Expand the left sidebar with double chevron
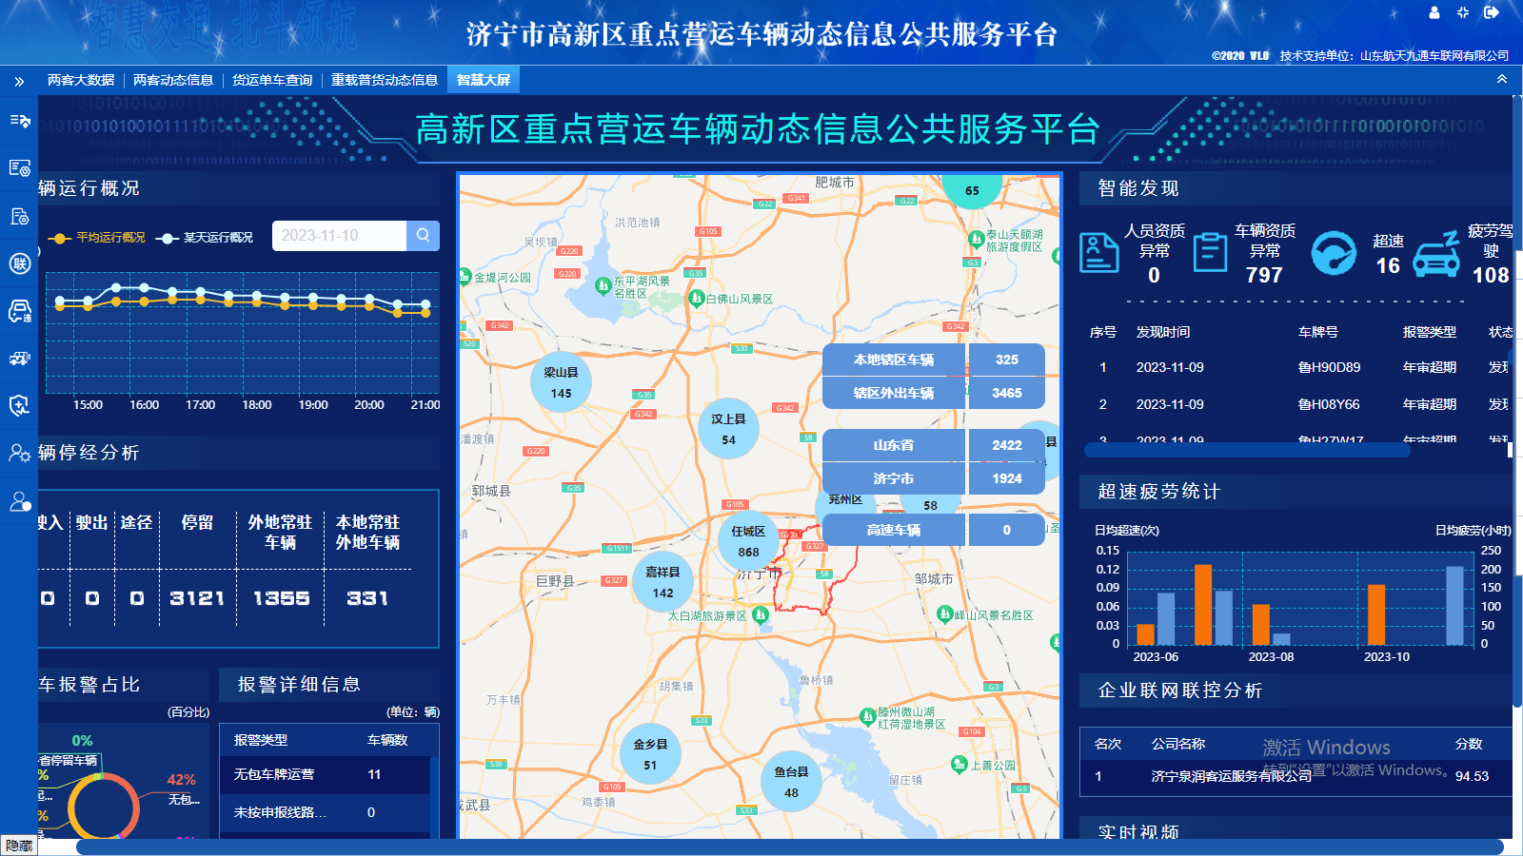1523x856 pixels. click(19, 81)
